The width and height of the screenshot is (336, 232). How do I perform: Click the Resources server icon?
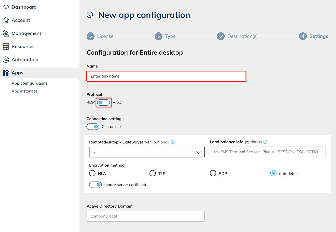tap(6, 47)
